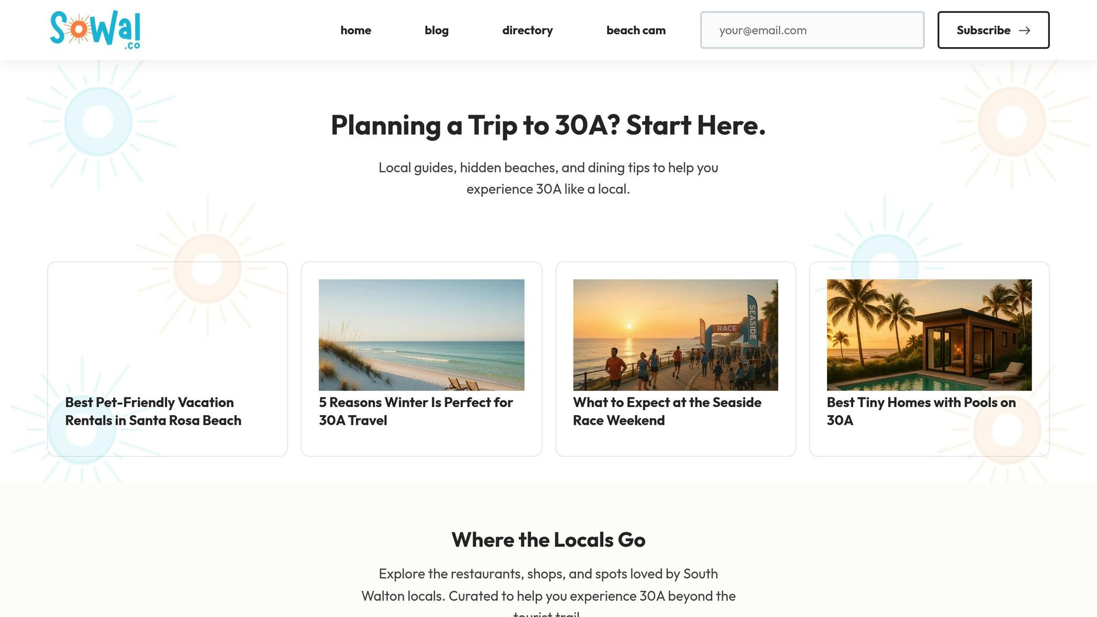This screenshot has width=1097, height=617.
Task: Click the Where the Locals Go heading
Action: coord(548,540)
